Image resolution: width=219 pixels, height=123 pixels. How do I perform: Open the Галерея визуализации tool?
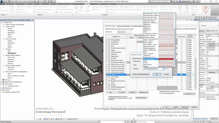click(64, 12)
